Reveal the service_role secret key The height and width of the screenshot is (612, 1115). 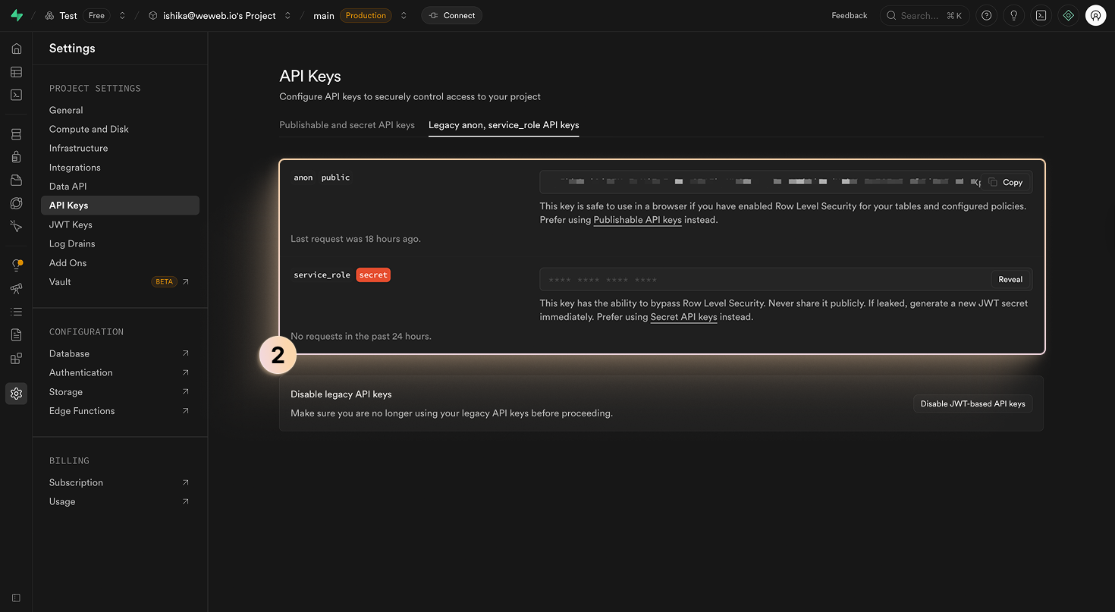(x=1011, y=279)
